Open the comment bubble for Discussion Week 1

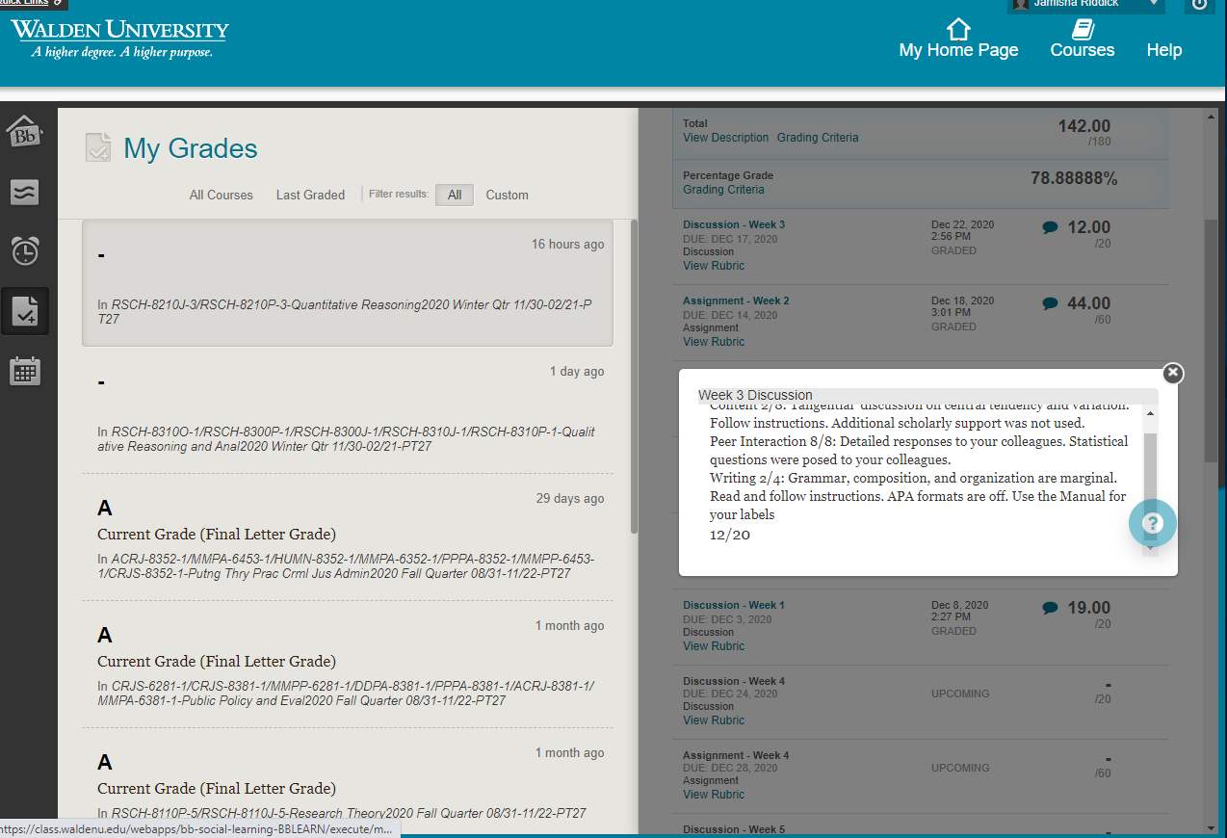(x=1050, y=608)
